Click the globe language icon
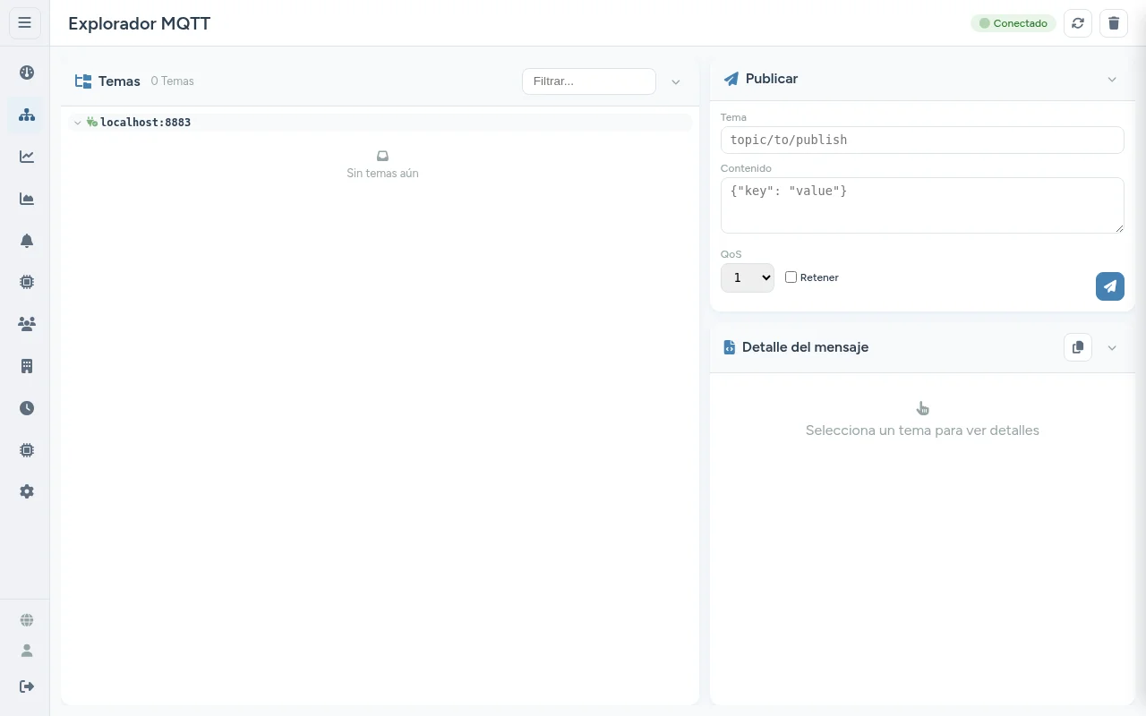 coord(27,619)
